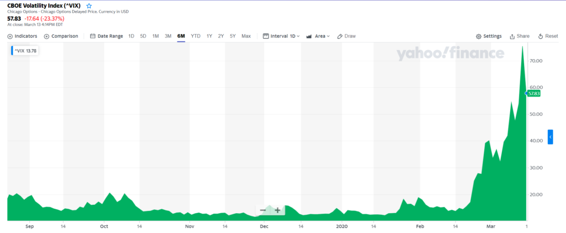Select the 5Y time range
The image size is (566, 233).
(233, 36)
